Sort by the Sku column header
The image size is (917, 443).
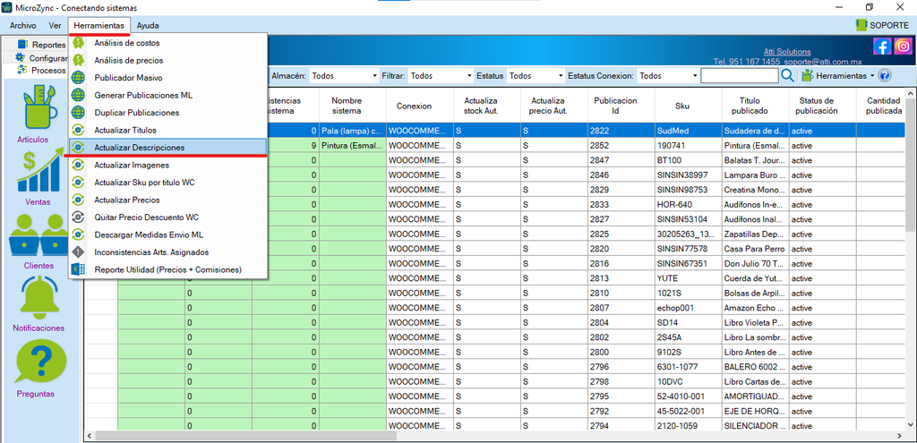(689, 106)
